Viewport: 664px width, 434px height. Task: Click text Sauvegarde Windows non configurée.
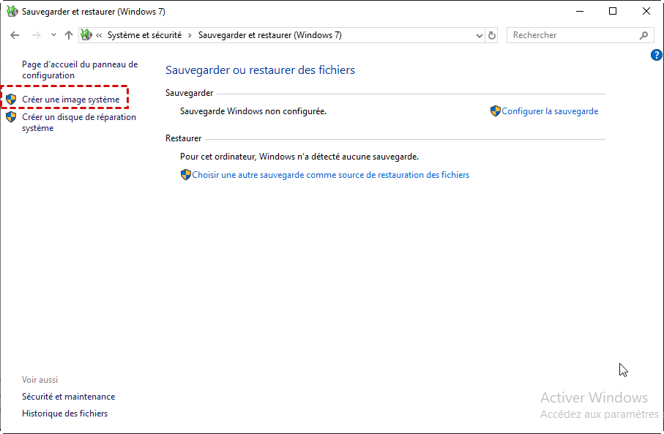pyautogui.click(x=253, y=111)
